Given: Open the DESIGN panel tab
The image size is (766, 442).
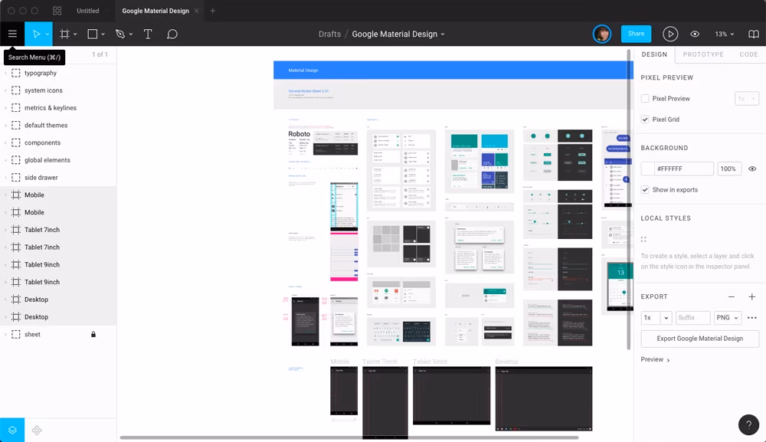Looking at the screenshot, I should pyautogui.click(x=654, y=54).
